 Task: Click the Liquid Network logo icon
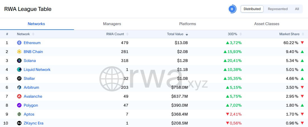pos(19,70)
